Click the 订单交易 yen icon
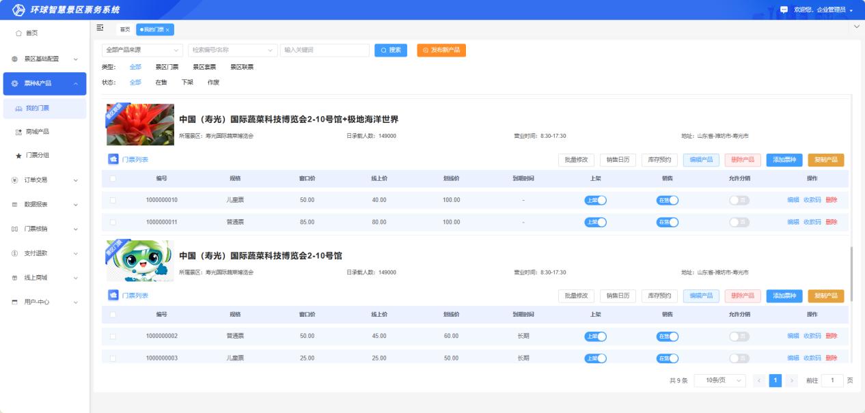 coord(14,180)
